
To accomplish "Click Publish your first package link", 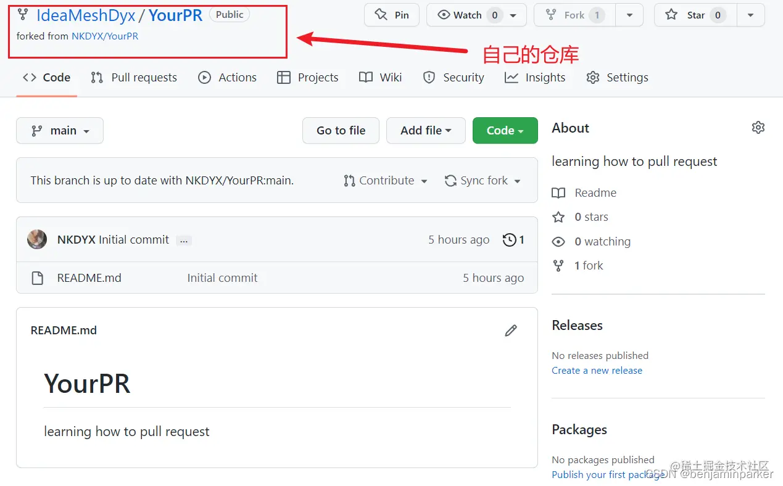I will (x=608, y=475).
